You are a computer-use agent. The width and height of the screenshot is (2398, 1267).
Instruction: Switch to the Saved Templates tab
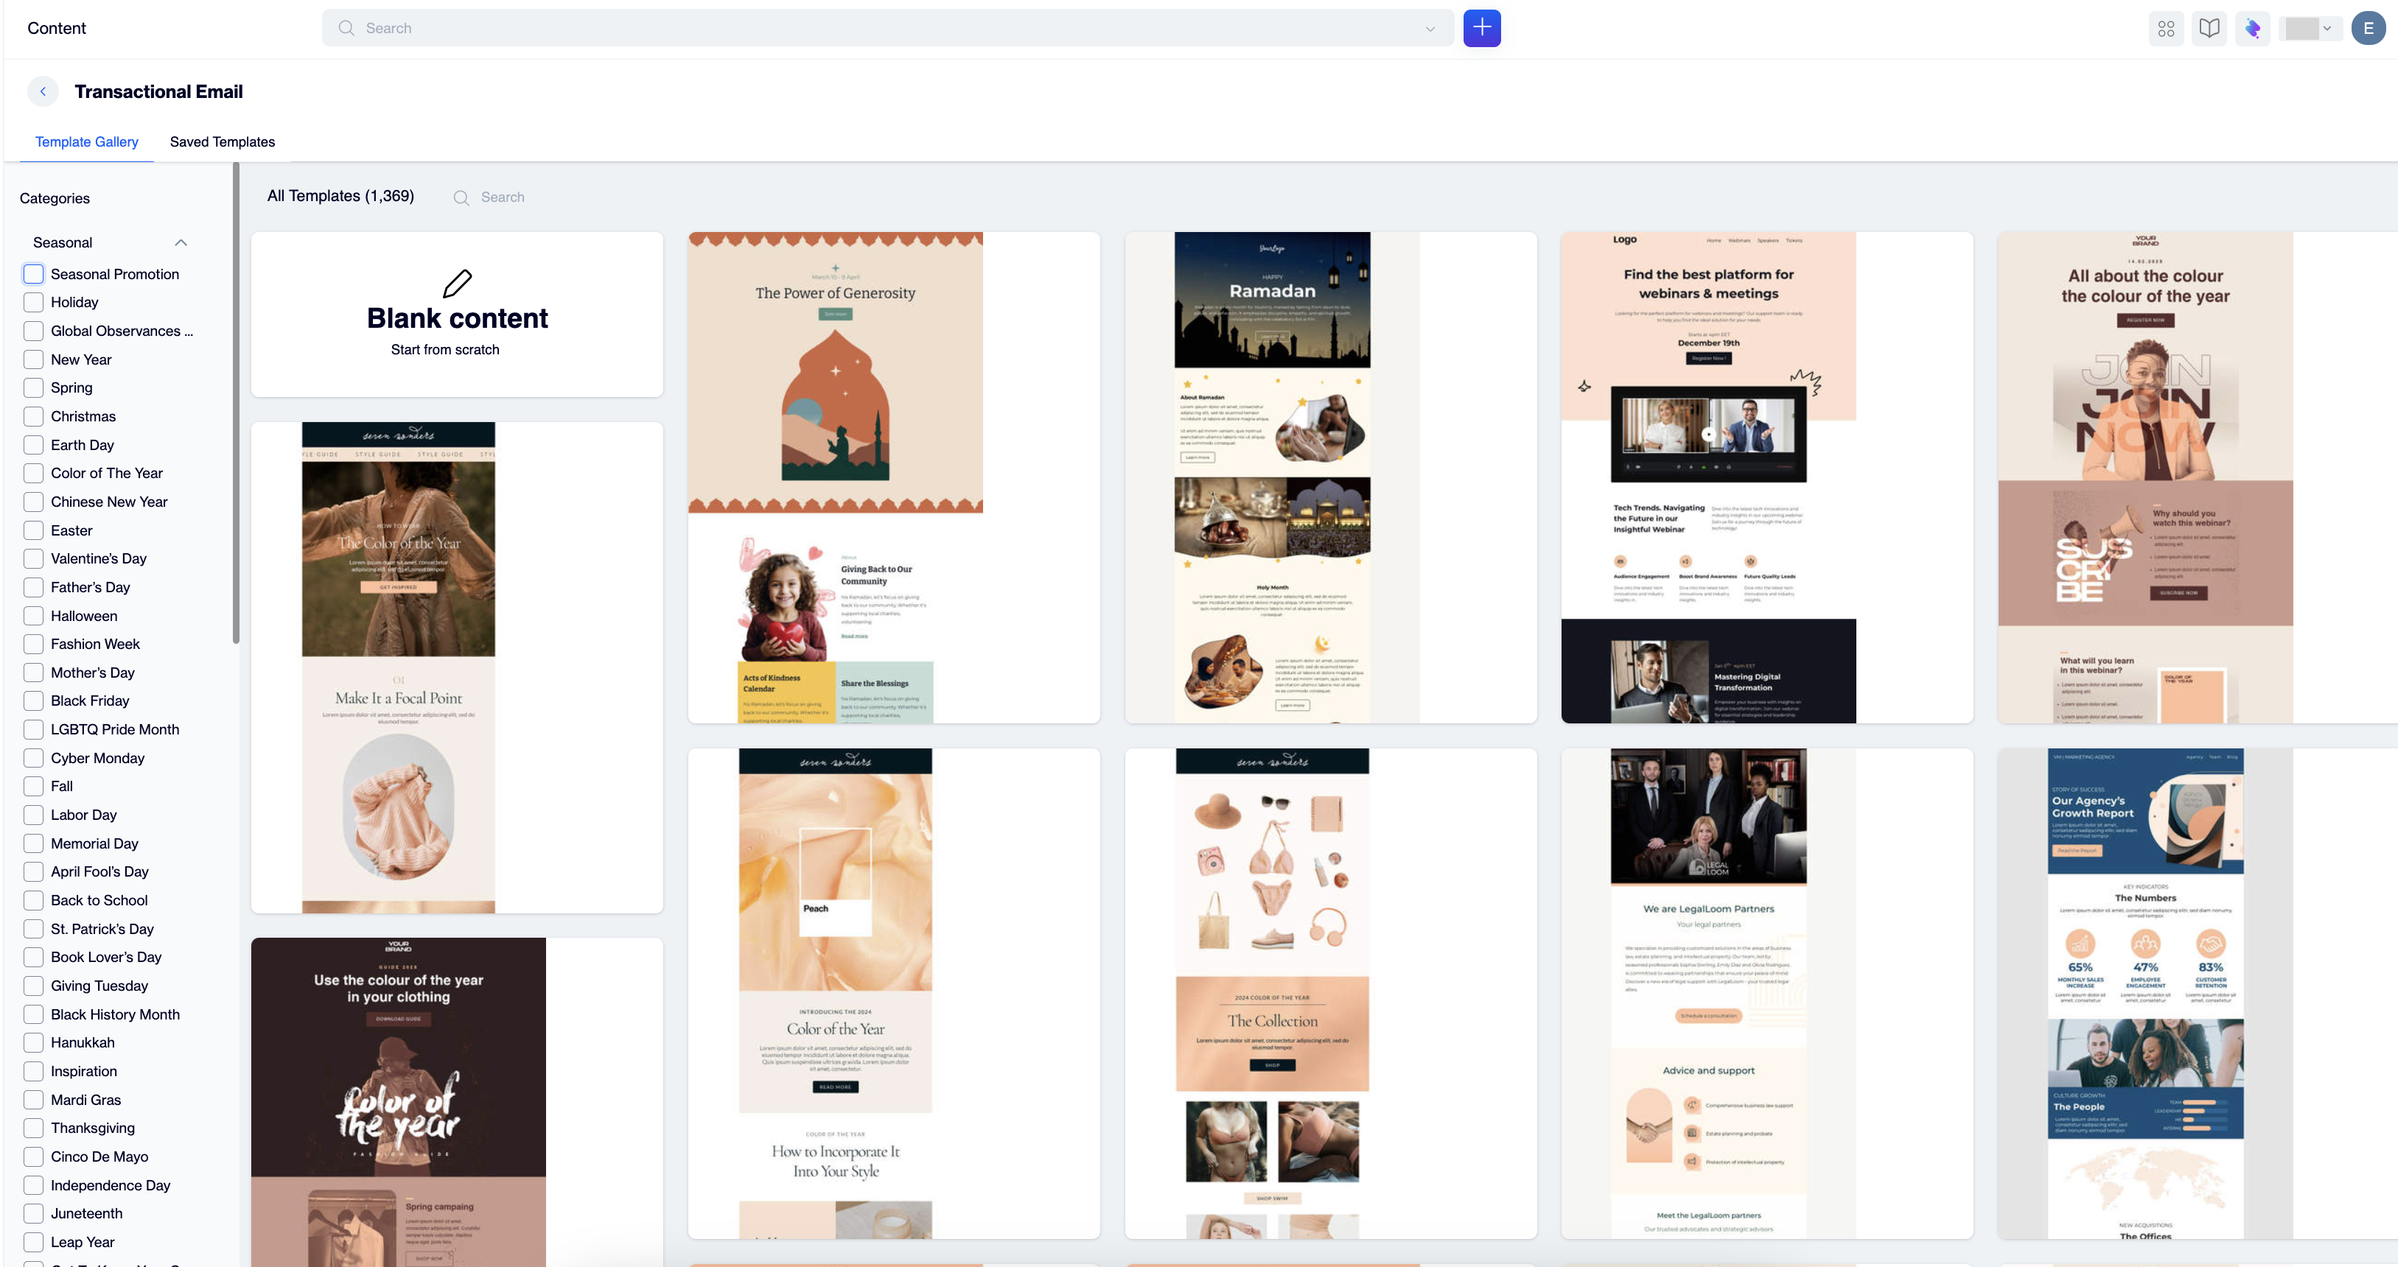223,141
